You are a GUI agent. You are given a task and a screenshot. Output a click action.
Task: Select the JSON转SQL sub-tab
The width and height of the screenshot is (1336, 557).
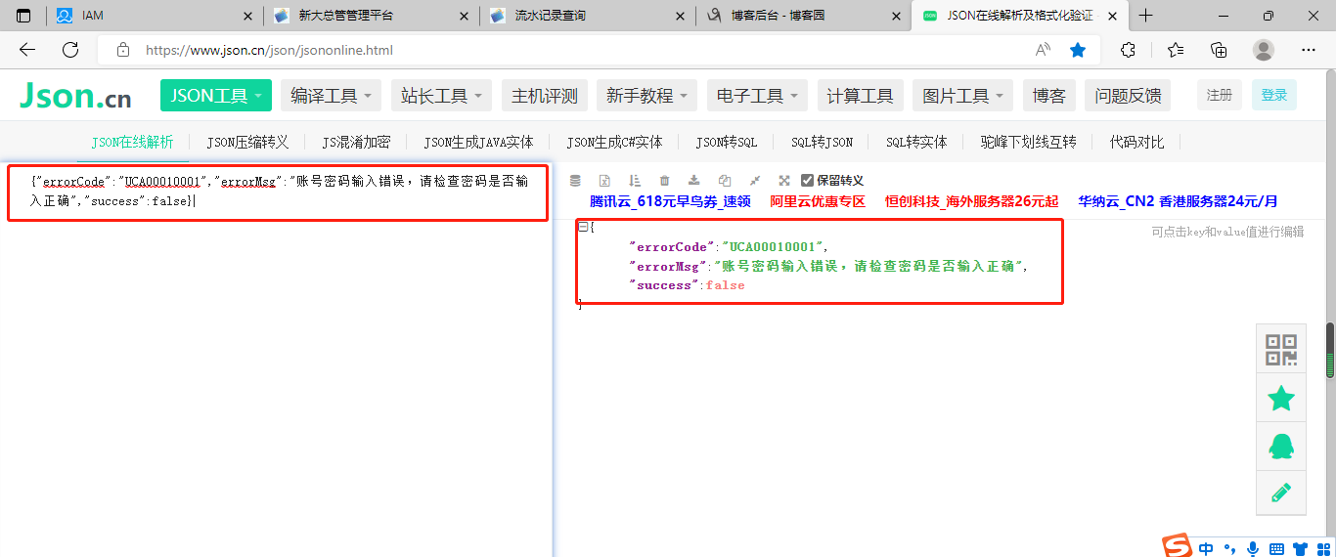point(727,143)
